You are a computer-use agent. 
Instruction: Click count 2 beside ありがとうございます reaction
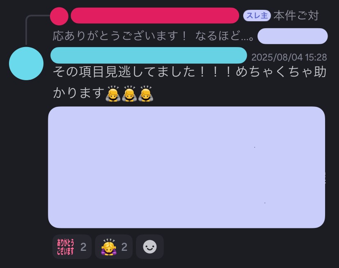pos(83,247)
